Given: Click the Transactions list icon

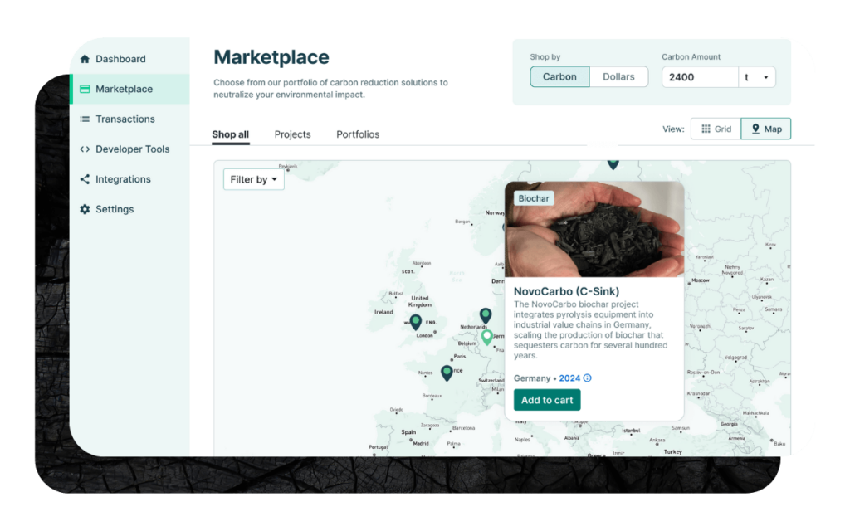Looking at the screenshot, I should click(x=85, y=119).
